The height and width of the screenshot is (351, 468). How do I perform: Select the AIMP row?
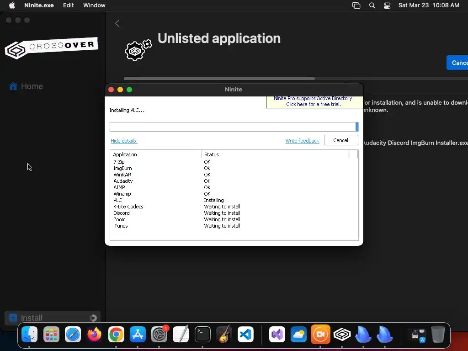(234, 187)
